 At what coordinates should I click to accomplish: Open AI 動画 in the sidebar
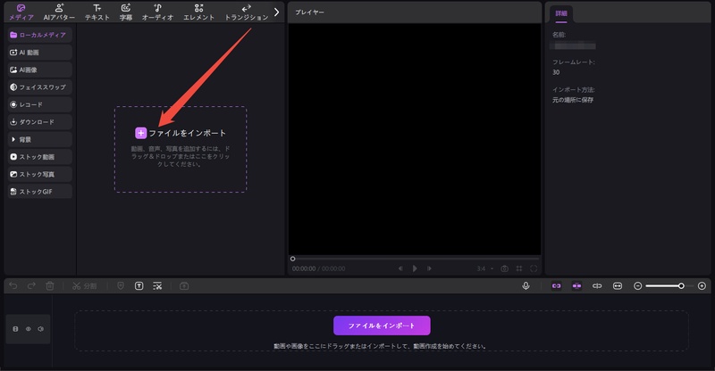click(x=40, y=53)
